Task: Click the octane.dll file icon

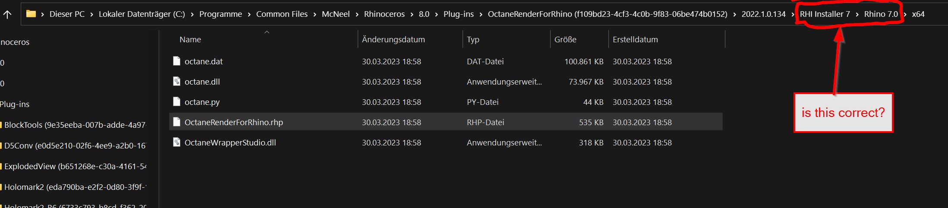Action: coord(176,81)
